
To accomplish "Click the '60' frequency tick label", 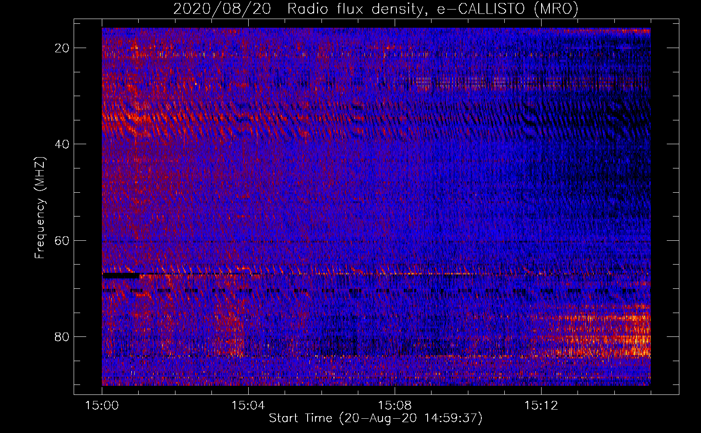I will 62,240.
